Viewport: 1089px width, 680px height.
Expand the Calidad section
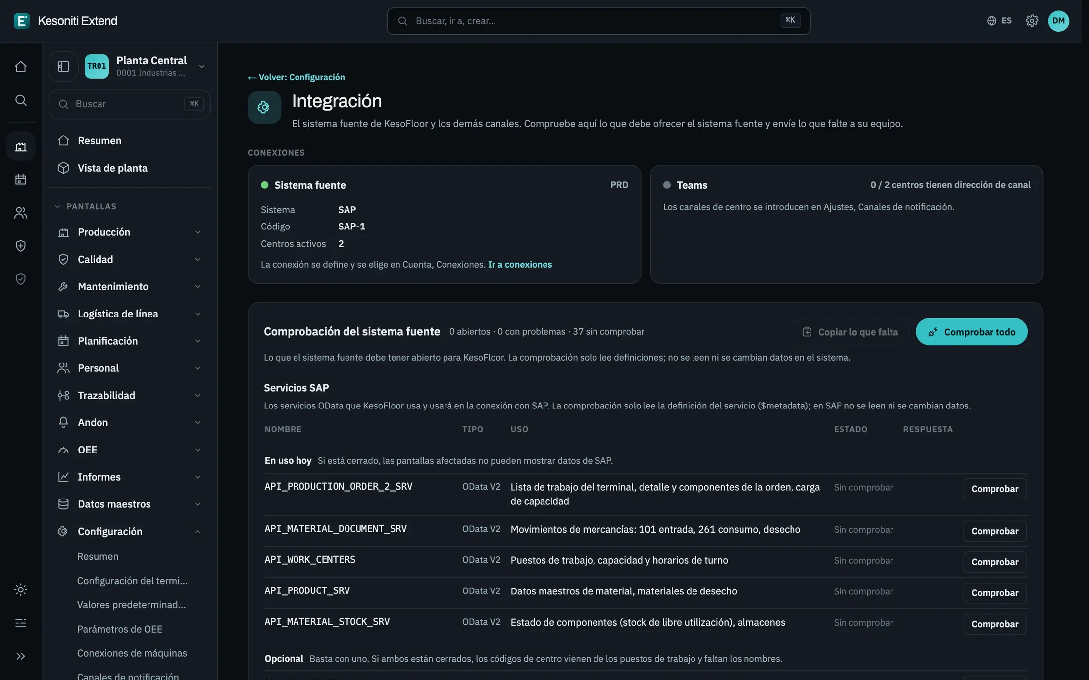coord(130,260)
